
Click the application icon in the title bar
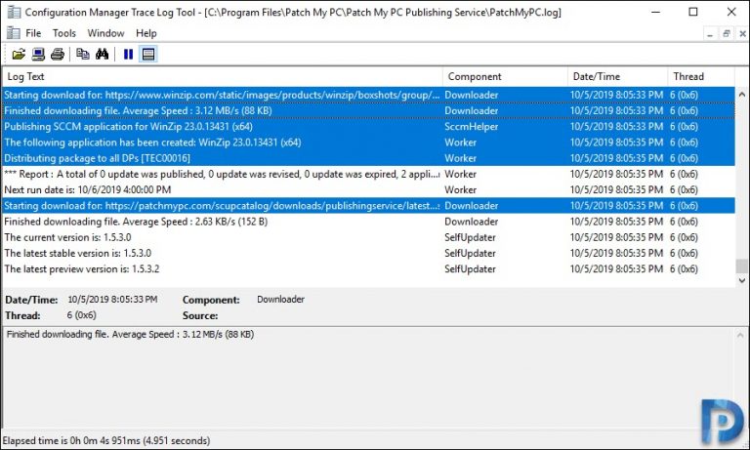pyautogui.click(x=14, y=12)
